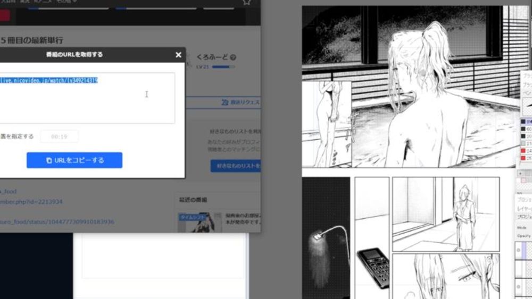Select the first red color swatch in paint panel
532x299 pixels.
click(x=523, y=151)
